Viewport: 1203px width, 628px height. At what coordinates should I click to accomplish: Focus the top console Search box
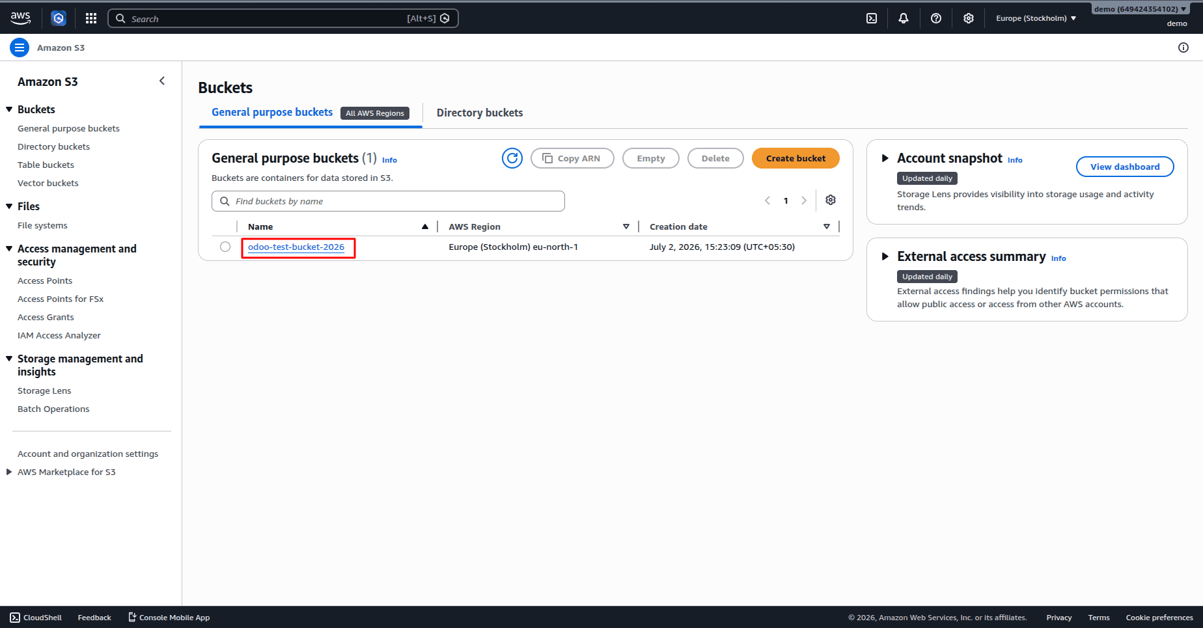[x=283, y=18]
